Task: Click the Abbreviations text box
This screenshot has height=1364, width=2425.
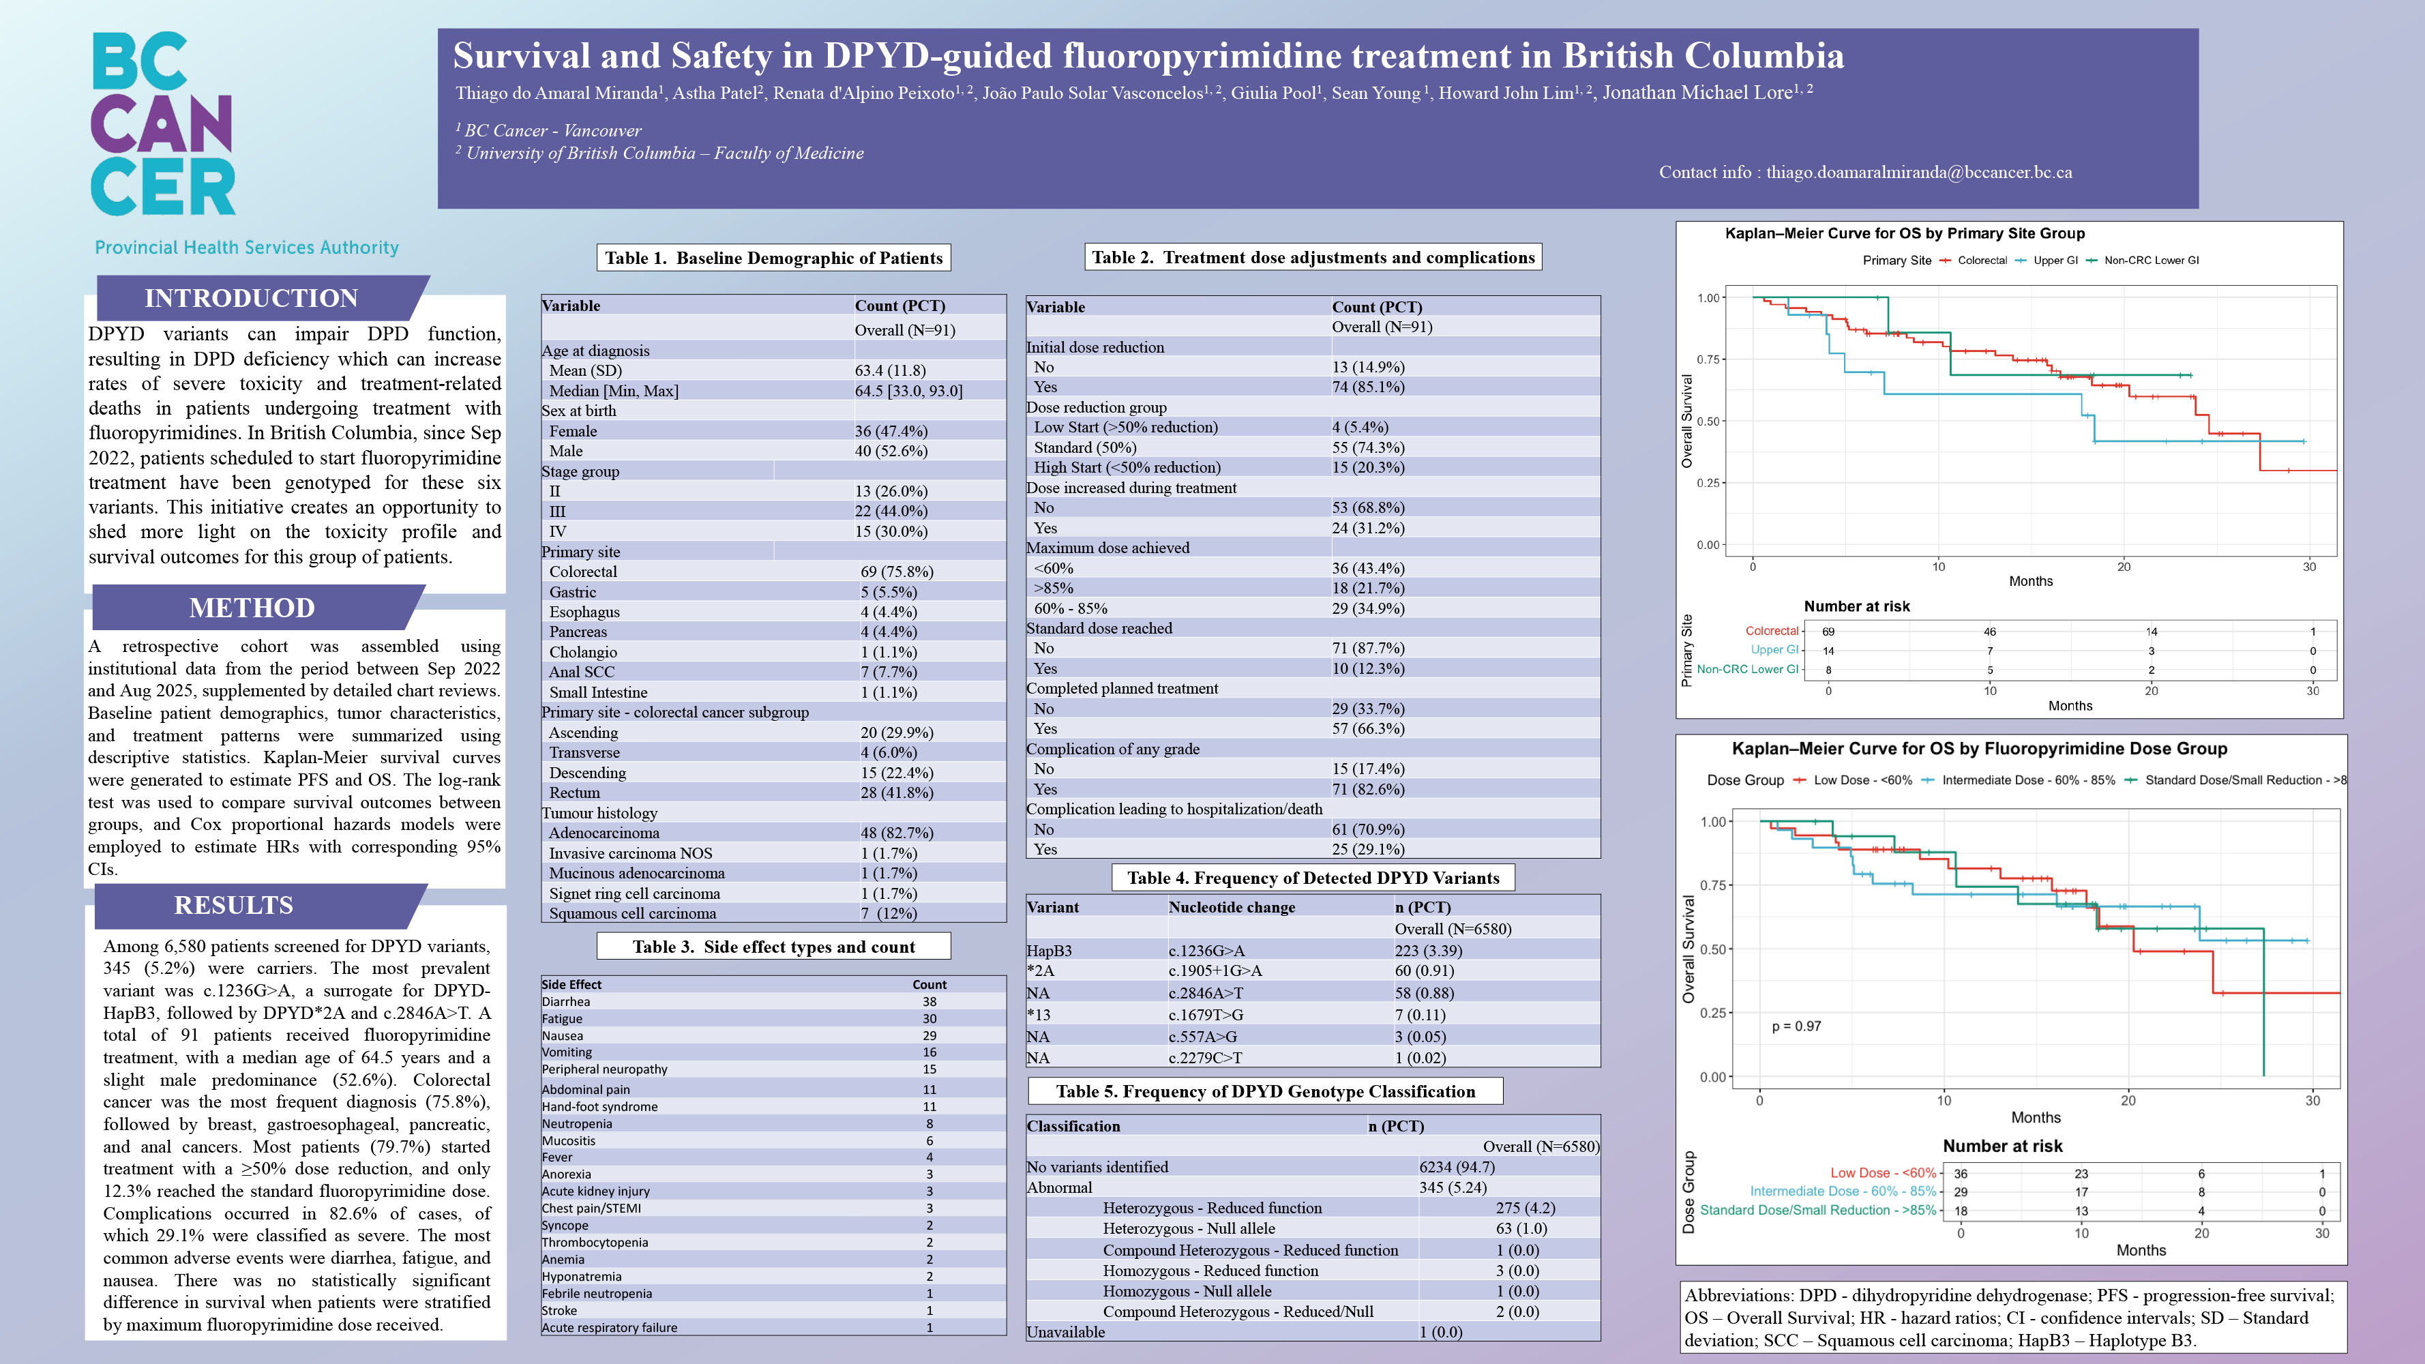Action: (2011, 1318)
